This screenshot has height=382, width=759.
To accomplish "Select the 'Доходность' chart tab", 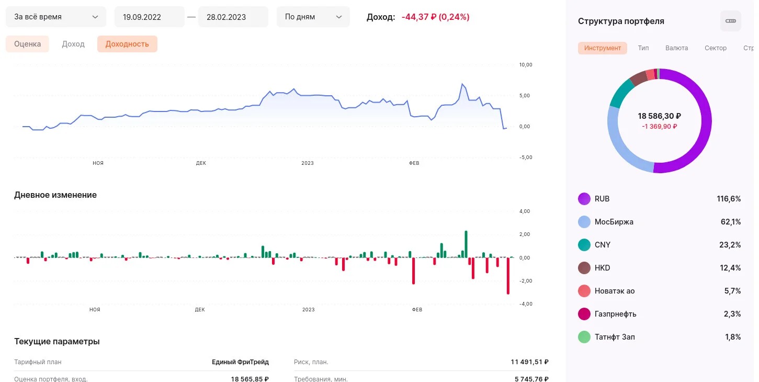I will (x=127, y=44).
